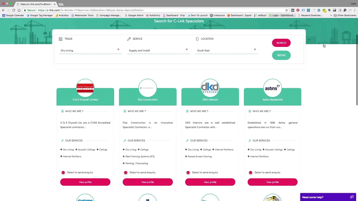This screenshot has width=358, height=201.
Task: Click the Astins Residential logo
Action: tap(272, 88)
